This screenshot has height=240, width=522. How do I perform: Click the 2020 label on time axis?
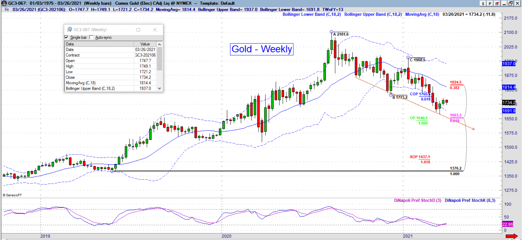(226, 236)
